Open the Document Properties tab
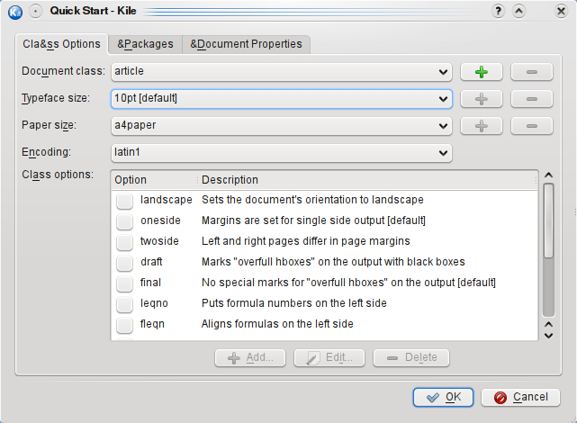This screenshot has width=577, height=423. [247, 44]
